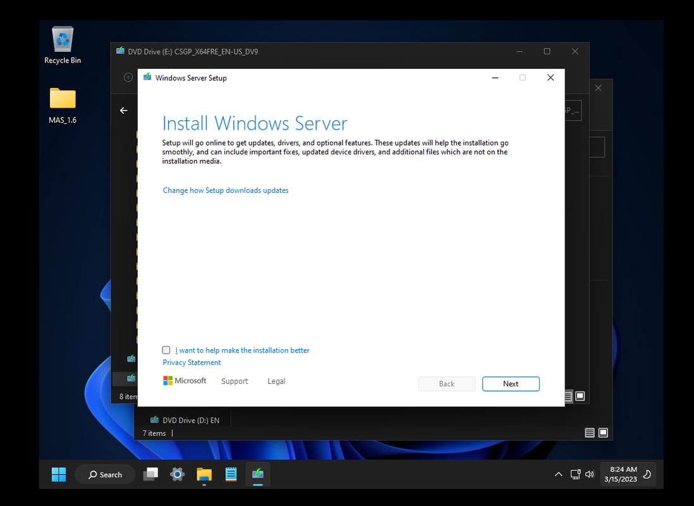Open the notifications moon icon

pos(647,474)
